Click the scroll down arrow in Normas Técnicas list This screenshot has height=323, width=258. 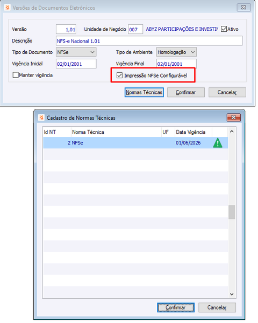click(x=232, y=294)
